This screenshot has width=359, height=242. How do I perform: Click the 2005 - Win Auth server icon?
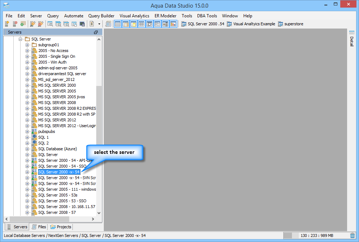click(x=34, y=62)
